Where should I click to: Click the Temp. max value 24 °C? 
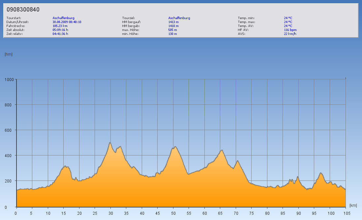click(288, 22)
